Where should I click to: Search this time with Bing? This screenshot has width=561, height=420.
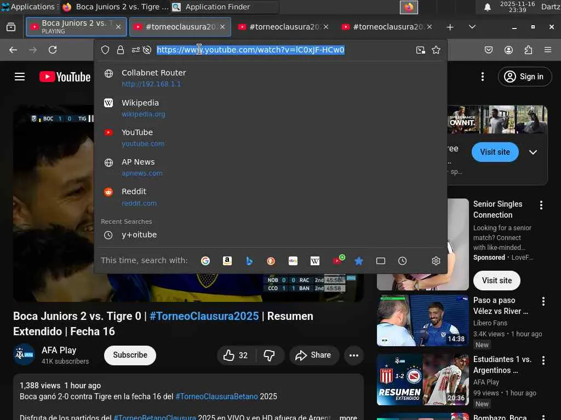(x=249, y=261)
